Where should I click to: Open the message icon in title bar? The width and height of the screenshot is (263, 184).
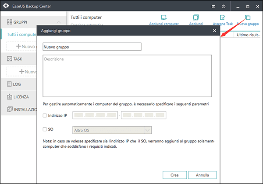click(213, 7)
